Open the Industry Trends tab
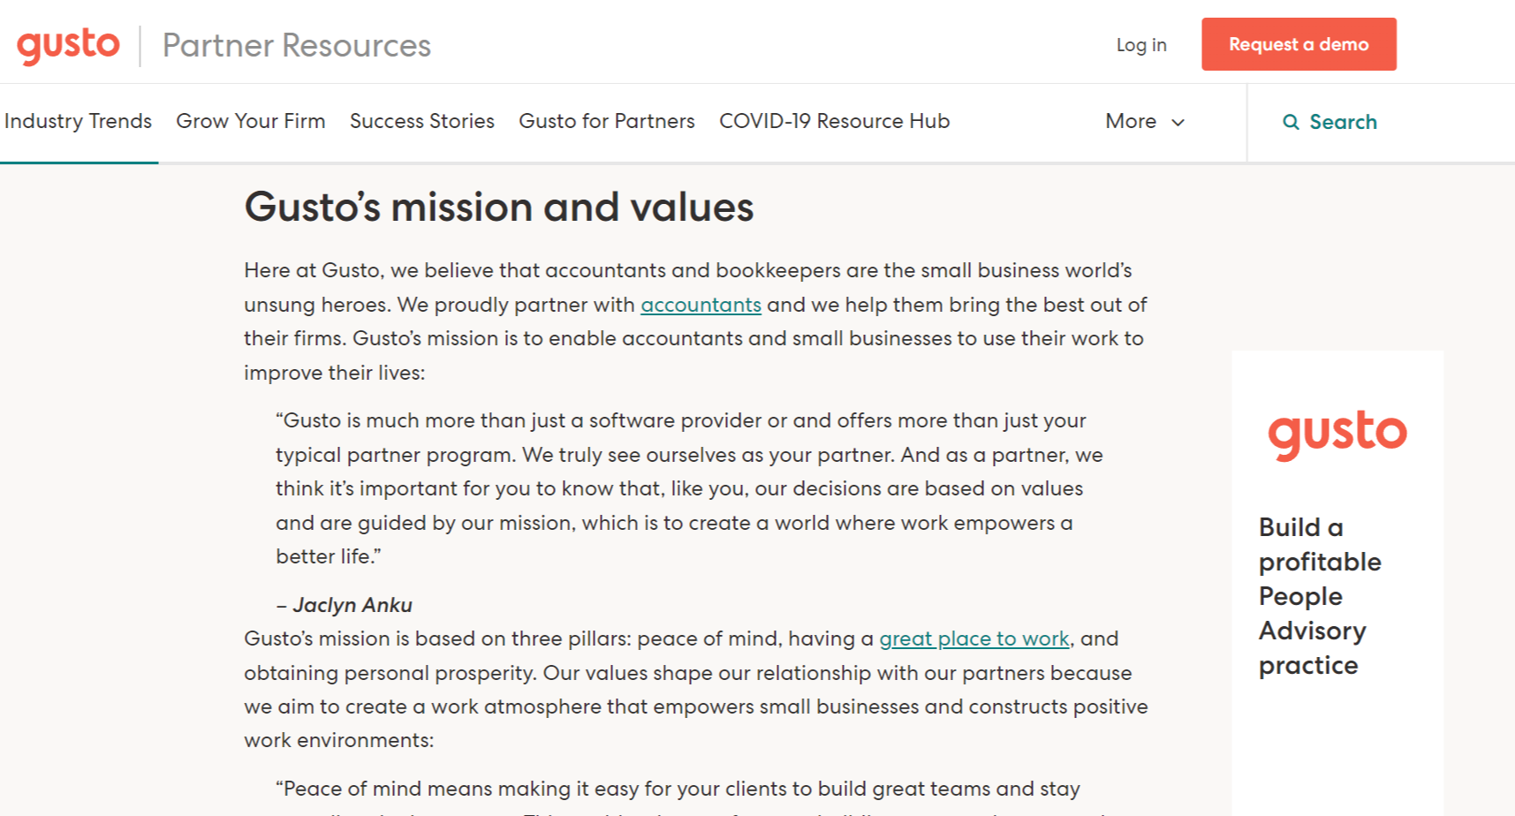Screen dimensions: 1515x816 coord(78,121)
